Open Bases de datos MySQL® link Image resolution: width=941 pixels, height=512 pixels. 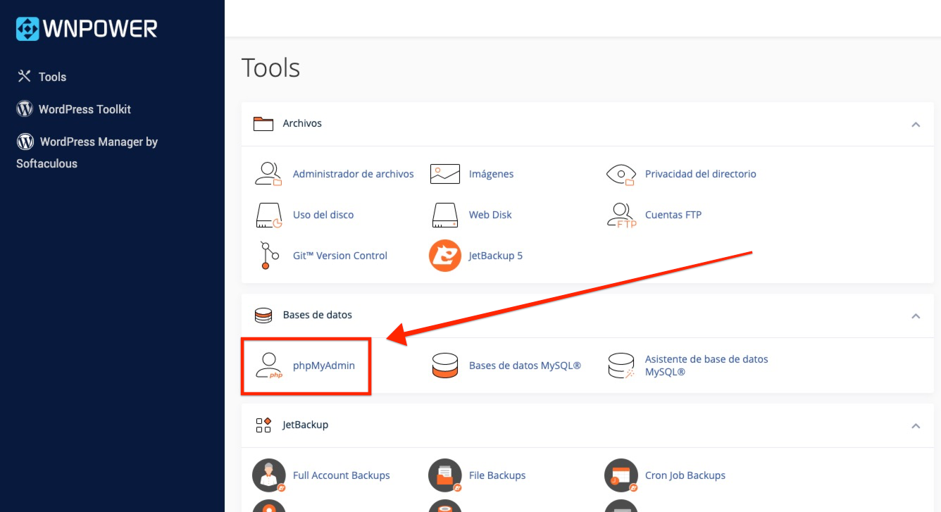pyautogui.click(x=525, y=366)
